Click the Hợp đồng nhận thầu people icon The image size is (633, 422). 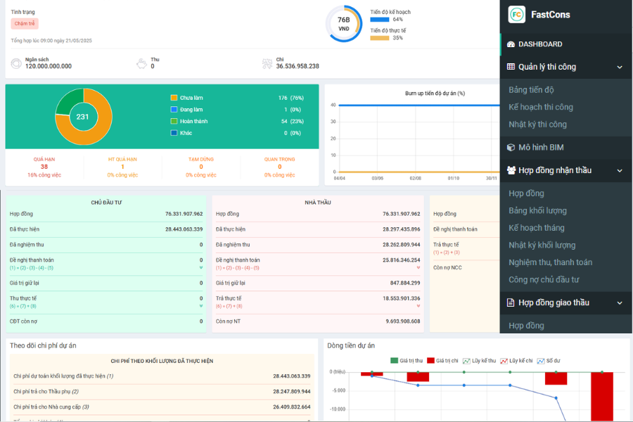click(x=511, y=170)
